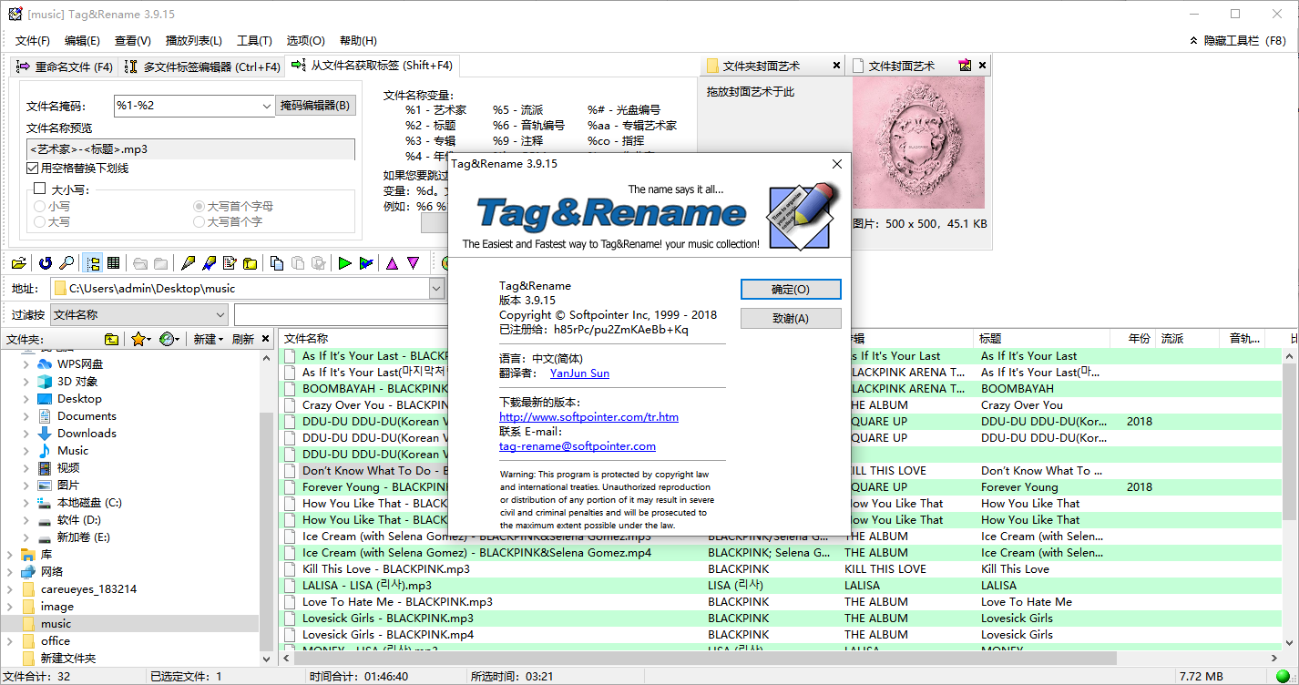Open the 文件(F) menu
1299x685 pixels.
[x=33, y=40]
